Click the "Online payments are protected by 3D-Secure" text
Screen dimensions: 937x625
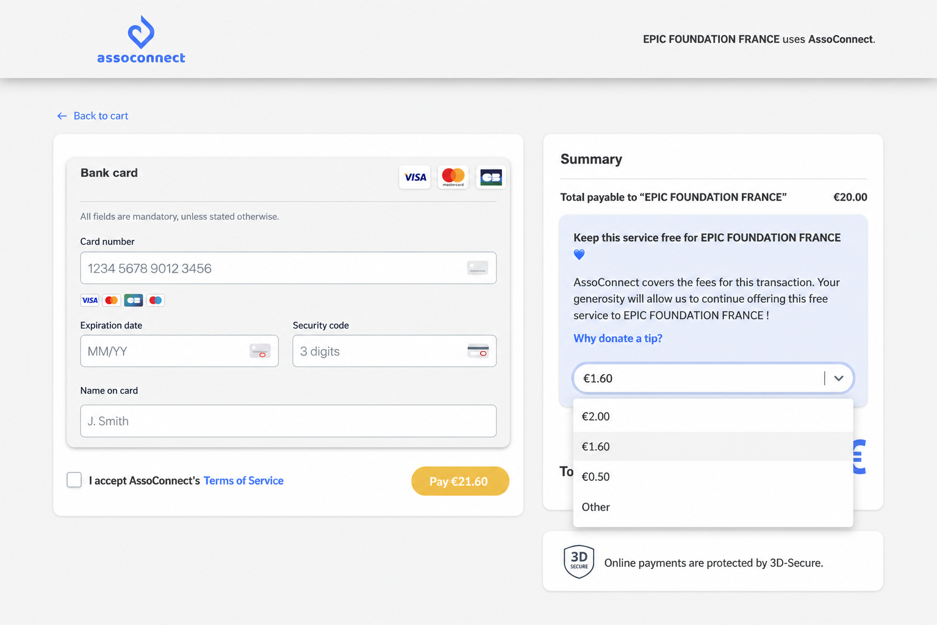tap(714, 563)
